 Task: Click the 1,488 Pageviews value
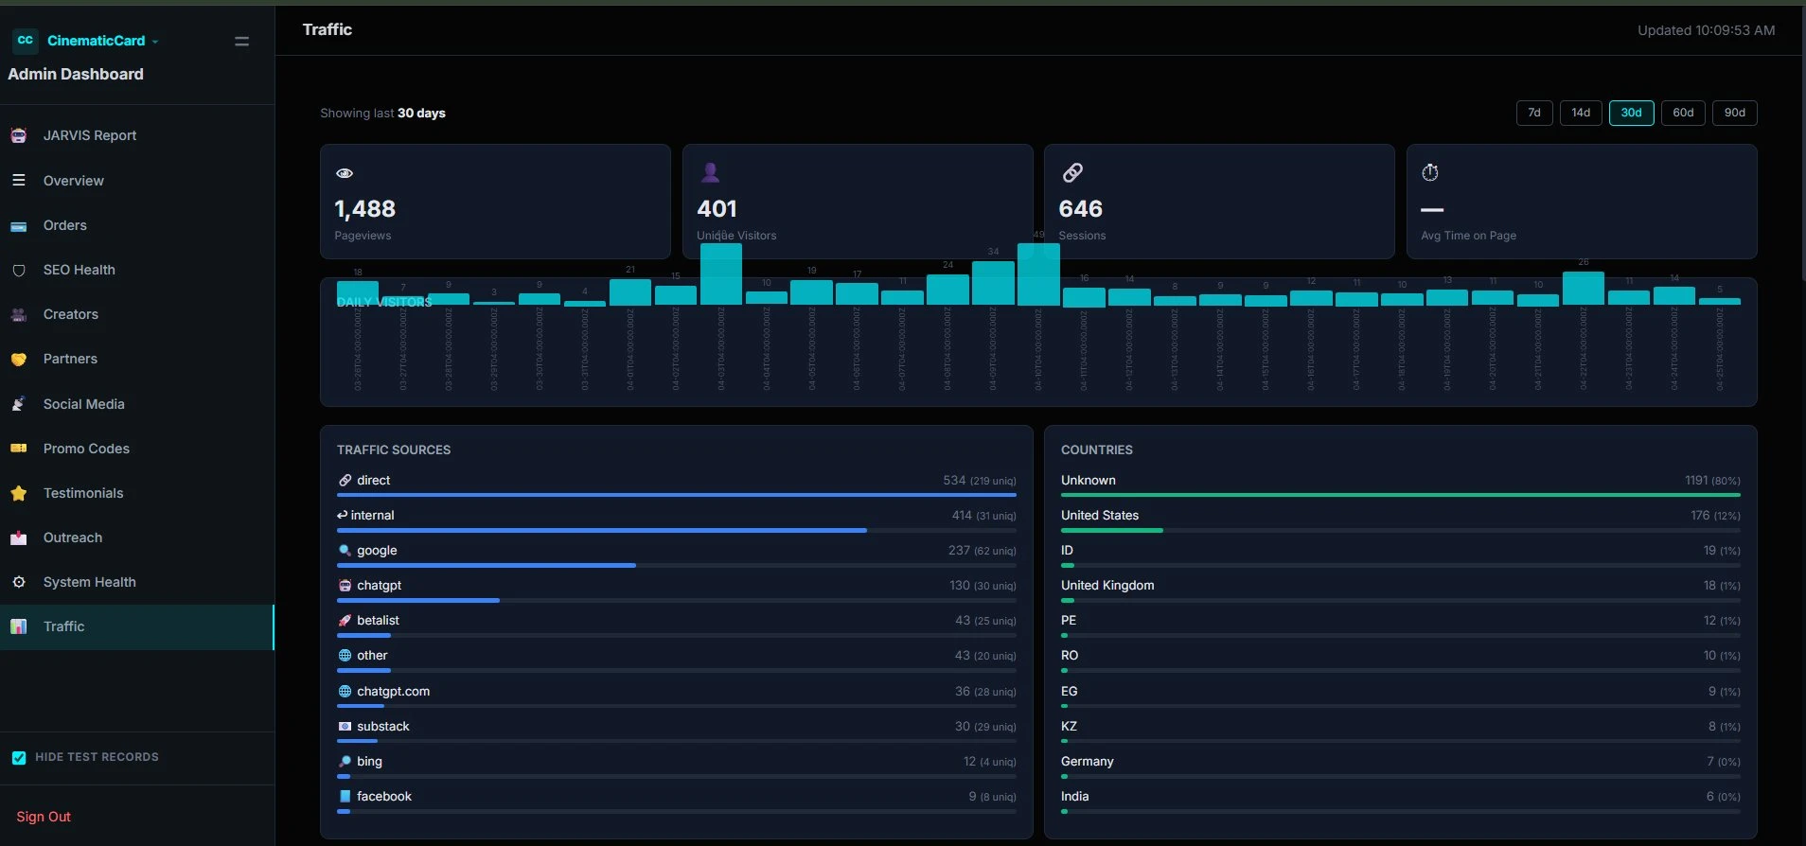(x=365, y=209)
